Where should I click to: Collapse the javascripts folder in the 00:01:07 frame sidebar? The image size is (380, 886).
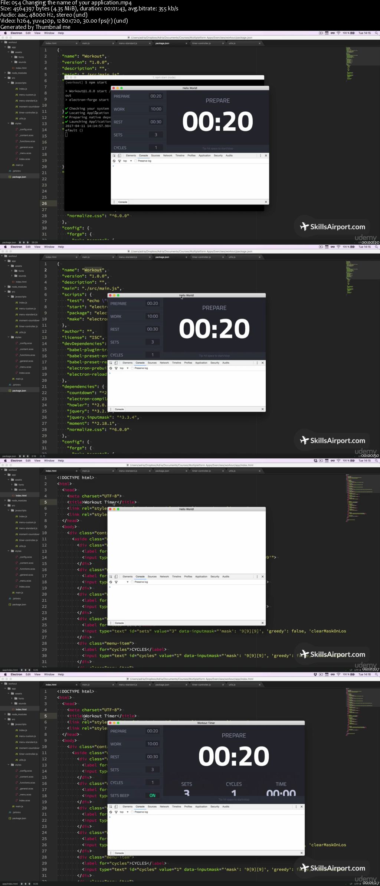[9, 510]
